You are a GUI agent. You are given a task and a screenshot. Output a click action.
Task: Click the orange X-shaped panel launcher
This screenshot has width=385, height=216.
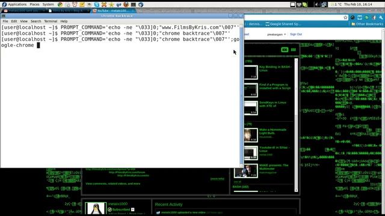click(104, 4)
